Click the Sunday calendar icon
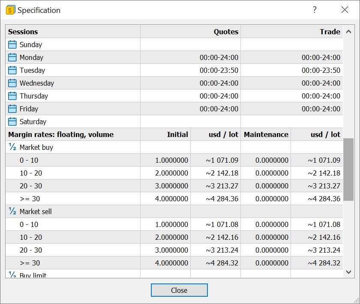The height and width of the screenshot is (304, 360). click(x=12, y=45)
